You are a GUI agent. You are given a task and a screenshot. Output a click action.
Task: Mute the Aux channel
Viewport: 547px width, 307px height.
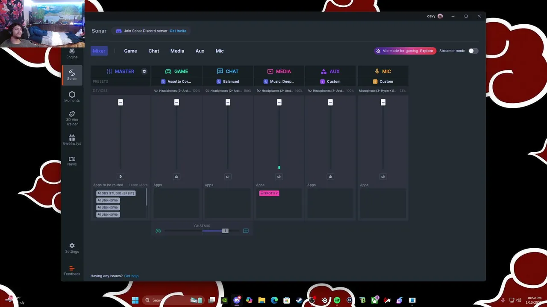[330, 177]
